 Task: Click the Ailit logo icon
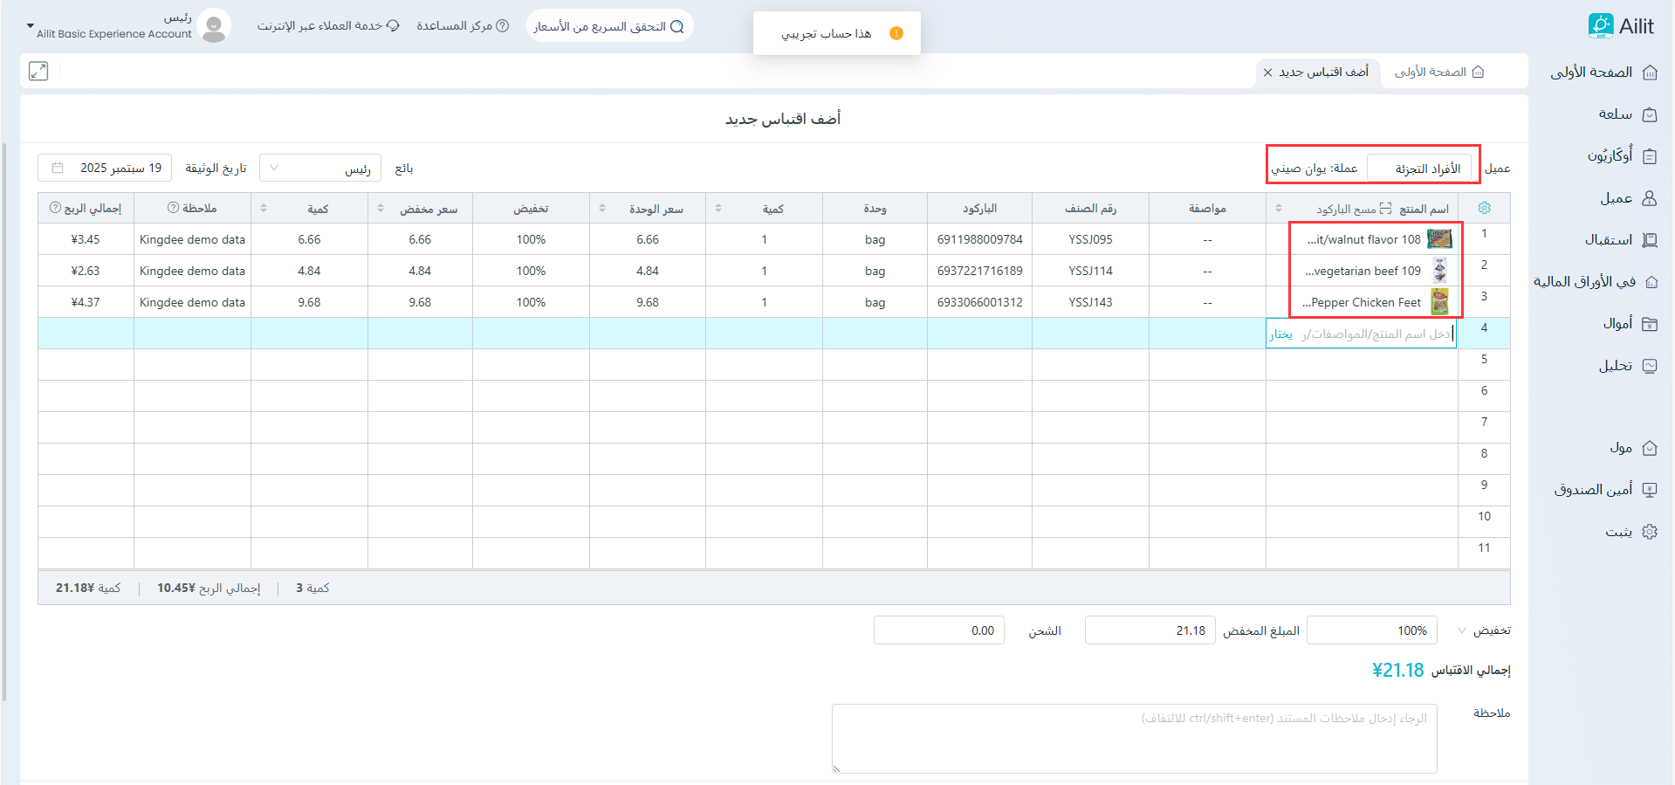click(1600, 25)
